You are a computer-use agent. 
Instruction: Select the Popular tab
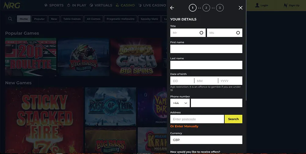pyautogui.click(x=39, y=19)
